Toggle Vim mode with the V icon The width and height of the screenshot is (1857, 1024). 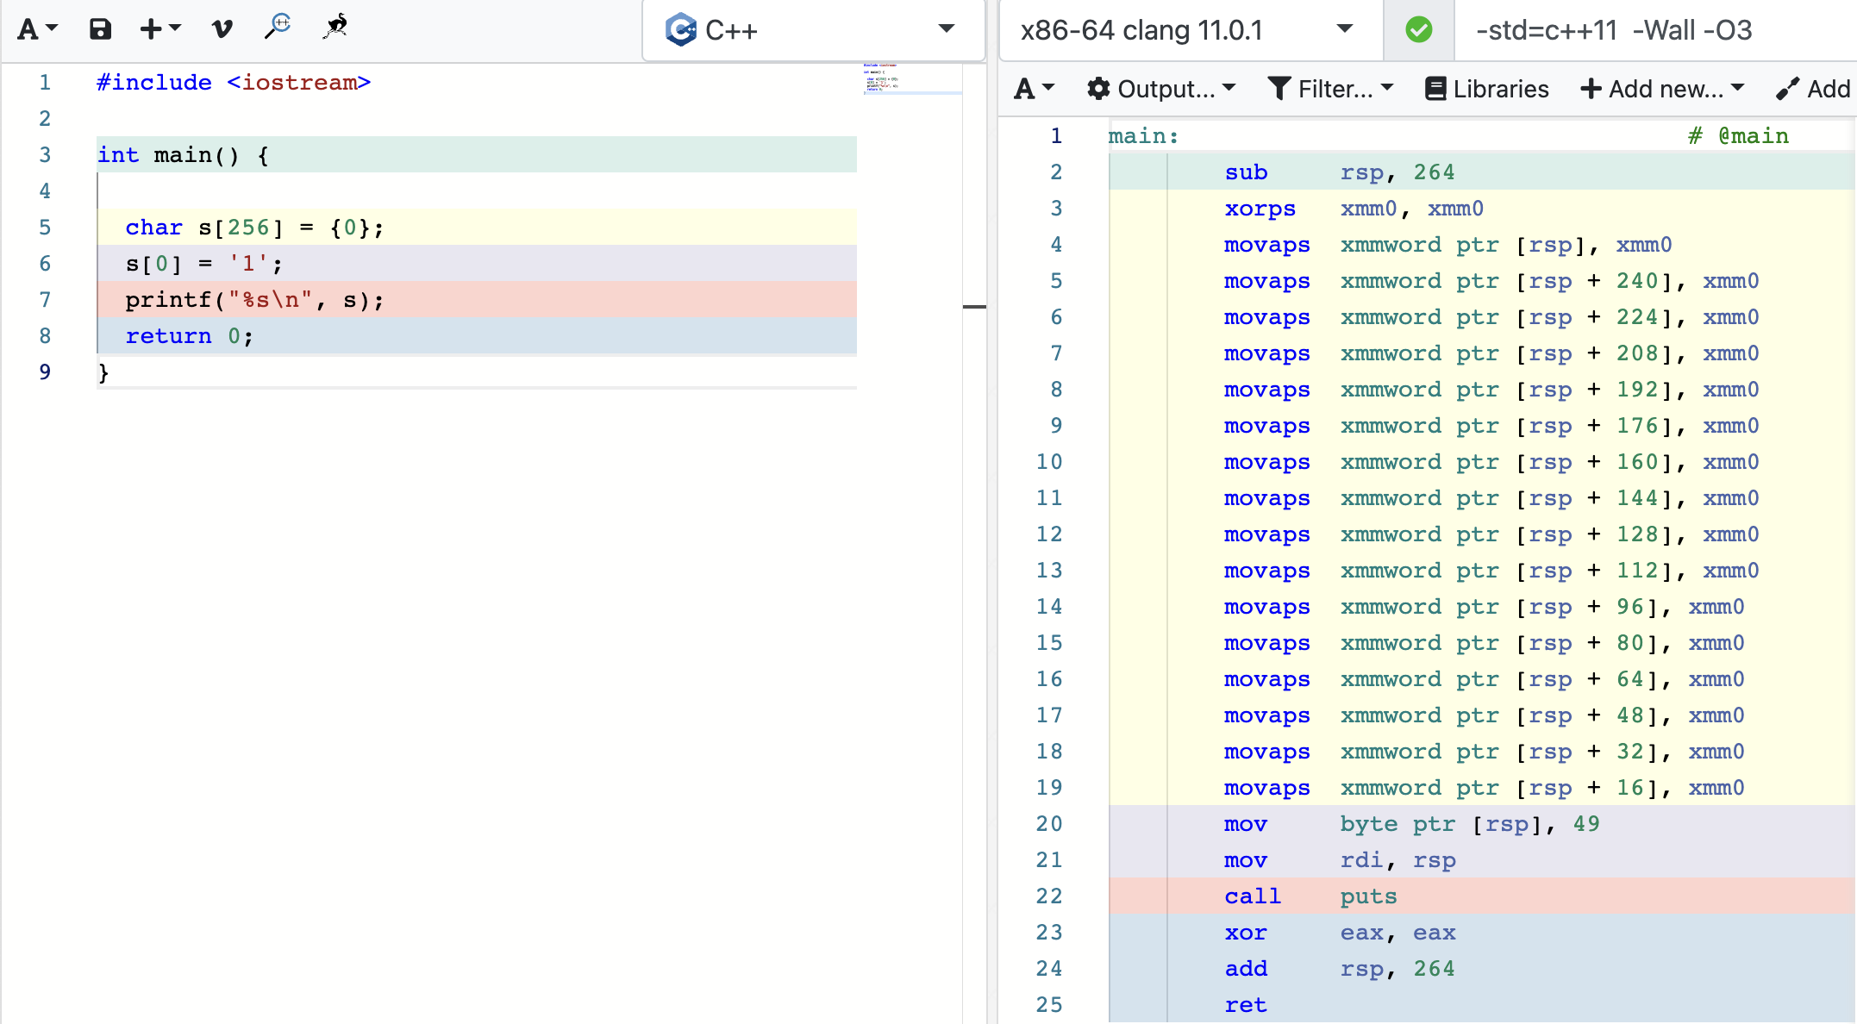[x=222, y=29]
